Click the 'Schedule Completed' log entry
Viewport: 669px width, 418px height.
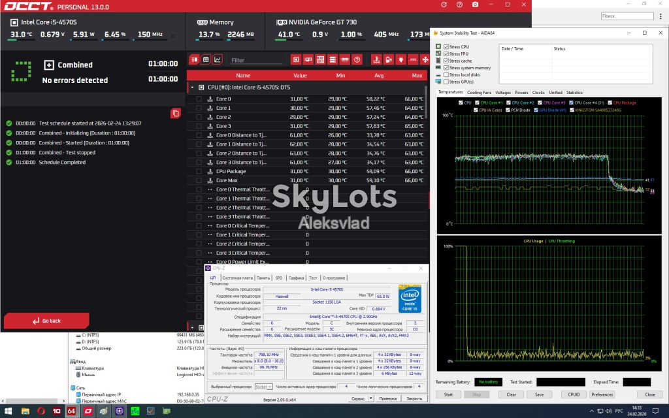tap(62, 162)
